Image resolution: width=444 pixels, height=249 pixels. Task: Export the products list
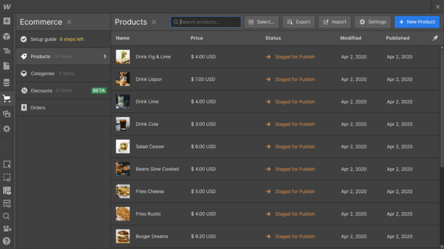pos(298,22)
